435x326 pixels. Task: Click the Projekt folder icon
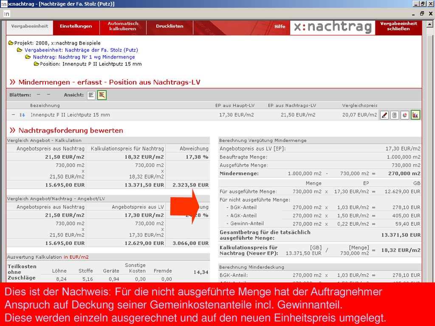(11, 43)
